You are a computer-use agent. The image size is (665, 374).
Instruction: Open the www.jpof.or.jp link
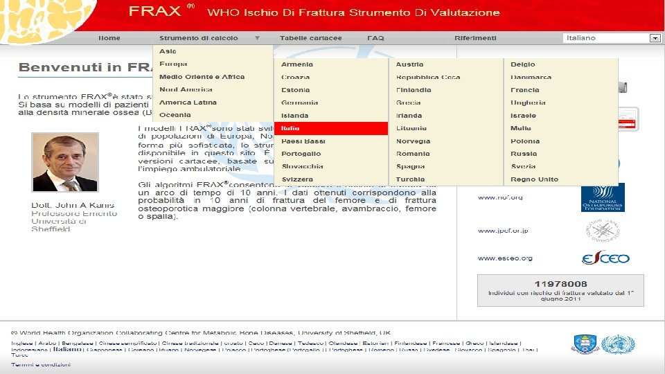[x=503, y=231]
